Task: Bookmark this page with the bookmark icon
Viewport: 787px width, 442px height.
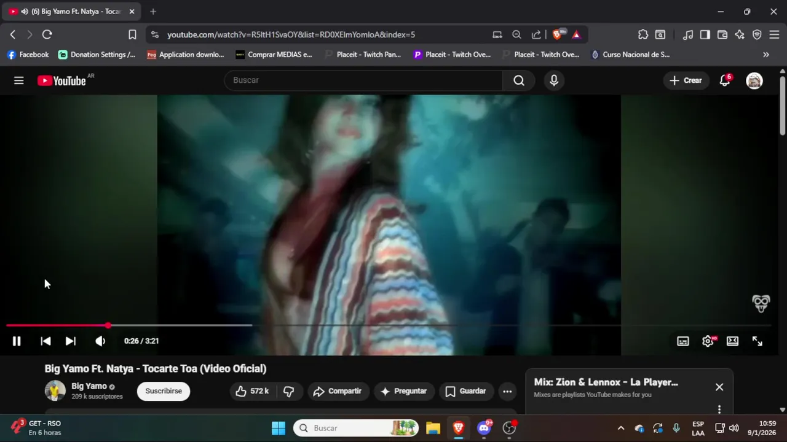Action: (x=132, y=34)
